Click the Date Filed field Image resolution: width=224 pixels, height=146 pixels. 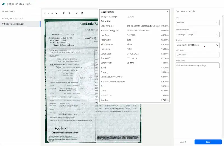tap(197, 55)
